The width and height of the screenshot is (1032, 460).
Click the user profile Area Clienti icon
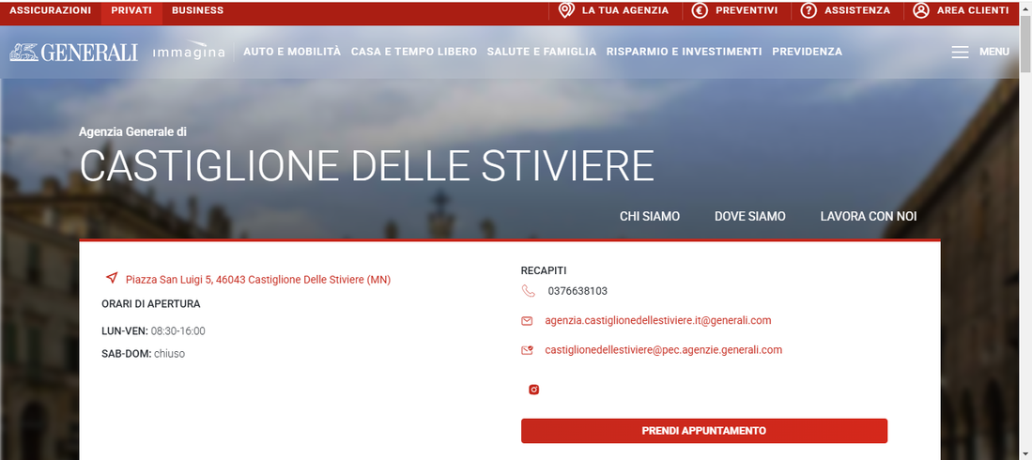pos(920,10)
